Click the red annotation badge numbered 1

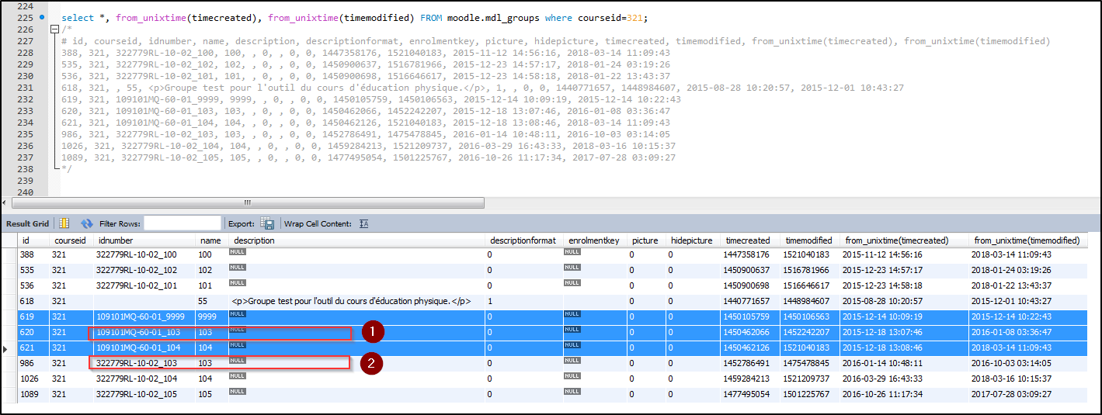click(374, 331)
